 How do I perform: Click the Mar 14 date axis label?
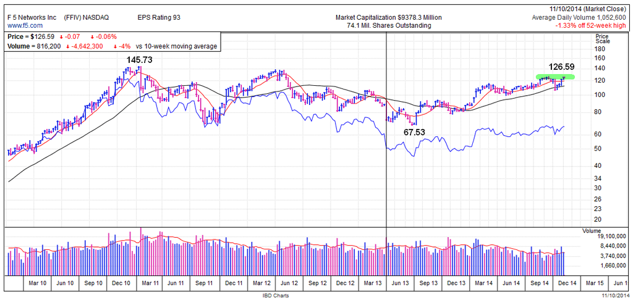click(x=483, y=283)
